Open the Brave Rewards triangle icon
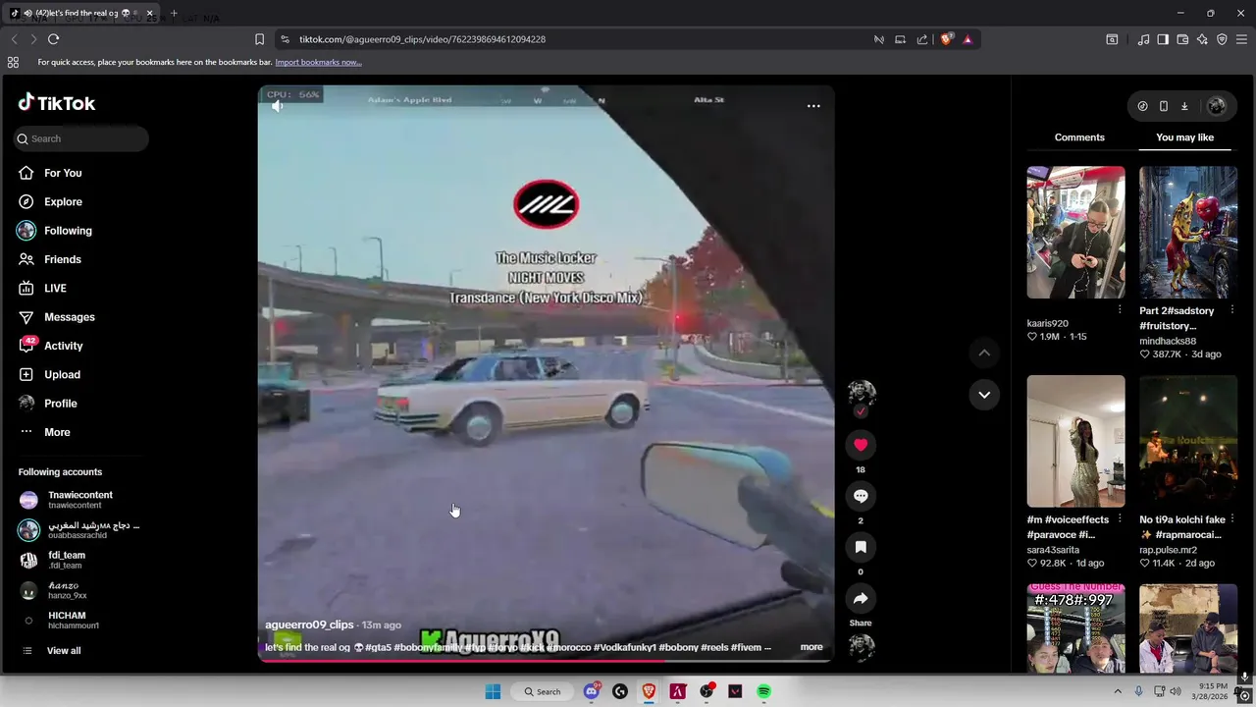1256x707 pixels. point(968,39)
